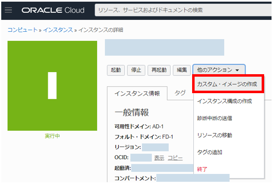The width and height of the screenshot is (274, 183).
Task: Select カスタム・イメージの作成 from the menu
Action: (227, 84)
